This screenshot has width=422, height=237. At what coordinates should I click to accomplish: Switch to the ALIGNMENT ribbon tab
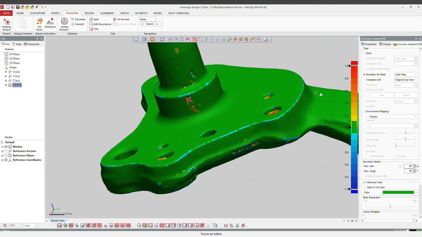tap(107, 13)
